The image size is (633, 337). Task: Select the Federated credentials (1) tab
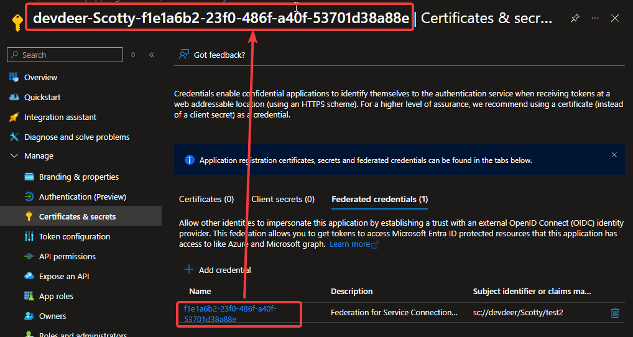379,200
